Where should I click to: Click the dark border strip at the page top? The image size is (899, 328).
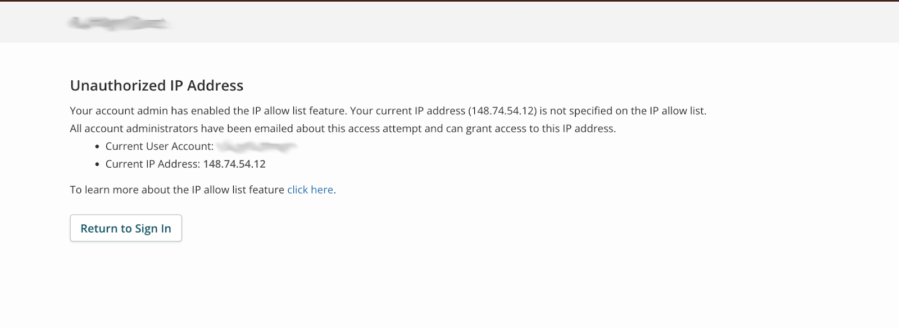pyautogui.click(x=449, y=1)
